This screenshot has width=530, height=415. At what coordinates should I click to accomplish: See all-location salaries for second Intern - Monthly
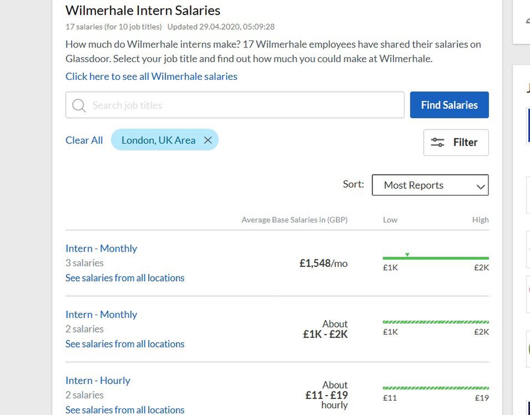point(125,343)
